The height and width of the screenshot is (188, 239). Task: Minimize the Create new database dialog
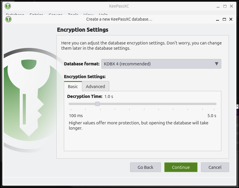coord(217,19)
